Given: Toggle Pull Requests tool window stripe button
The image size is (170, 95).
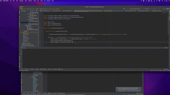Looking at the screenshot, I should [x=20, y=24].
